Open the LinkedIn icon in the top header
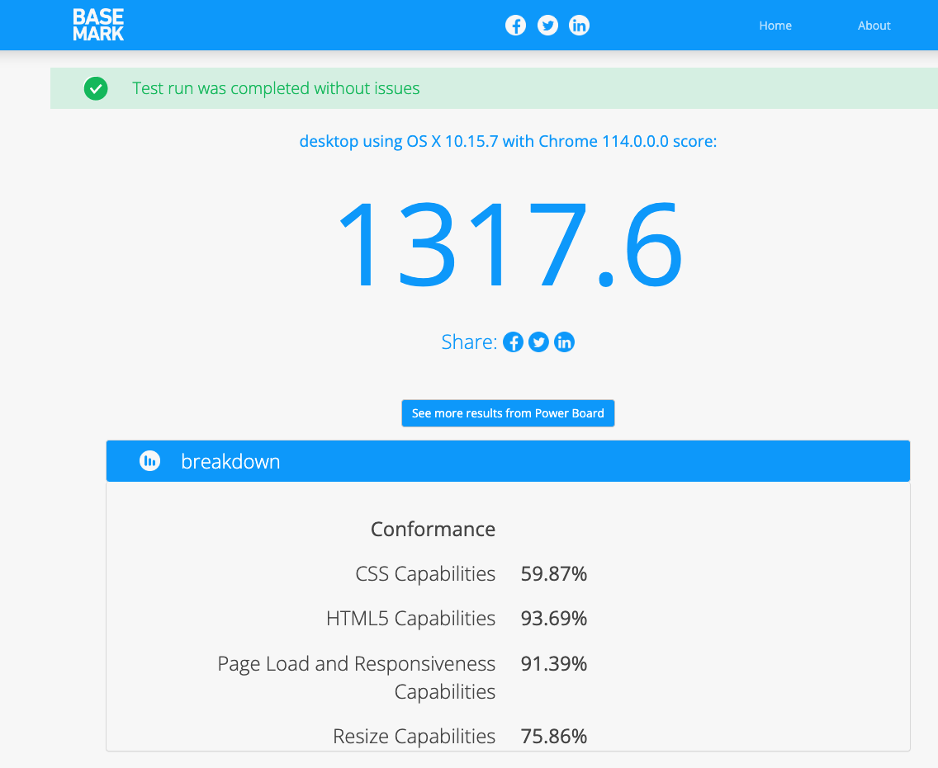The height and width of the screenshot is (768, 938). click(580, 26)
